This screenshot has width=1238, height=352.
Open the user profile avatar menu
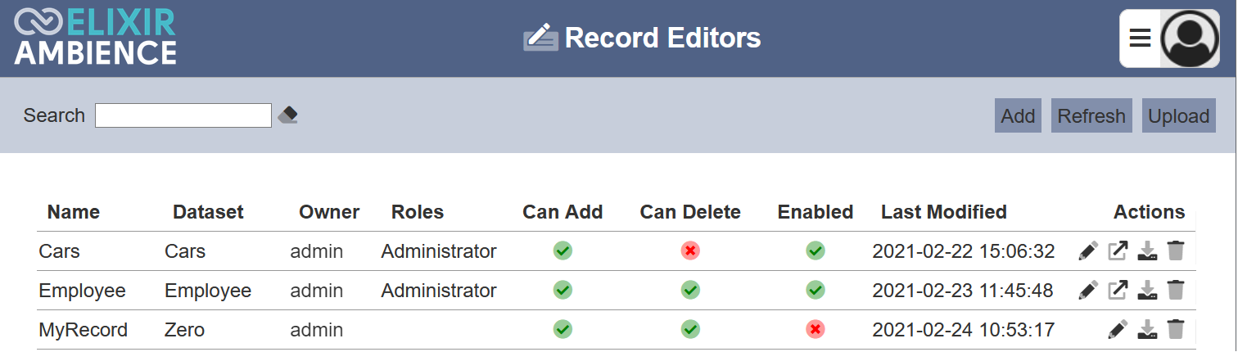[x=1190, y=38]
